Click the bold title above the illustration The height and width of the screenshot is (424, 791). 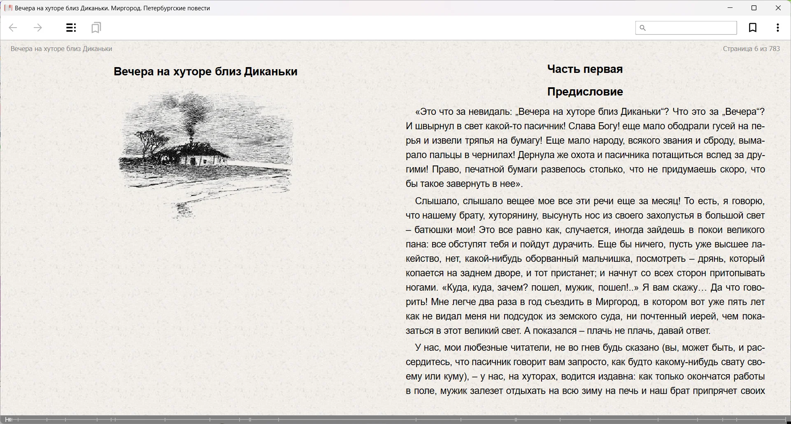pos(205,72)
